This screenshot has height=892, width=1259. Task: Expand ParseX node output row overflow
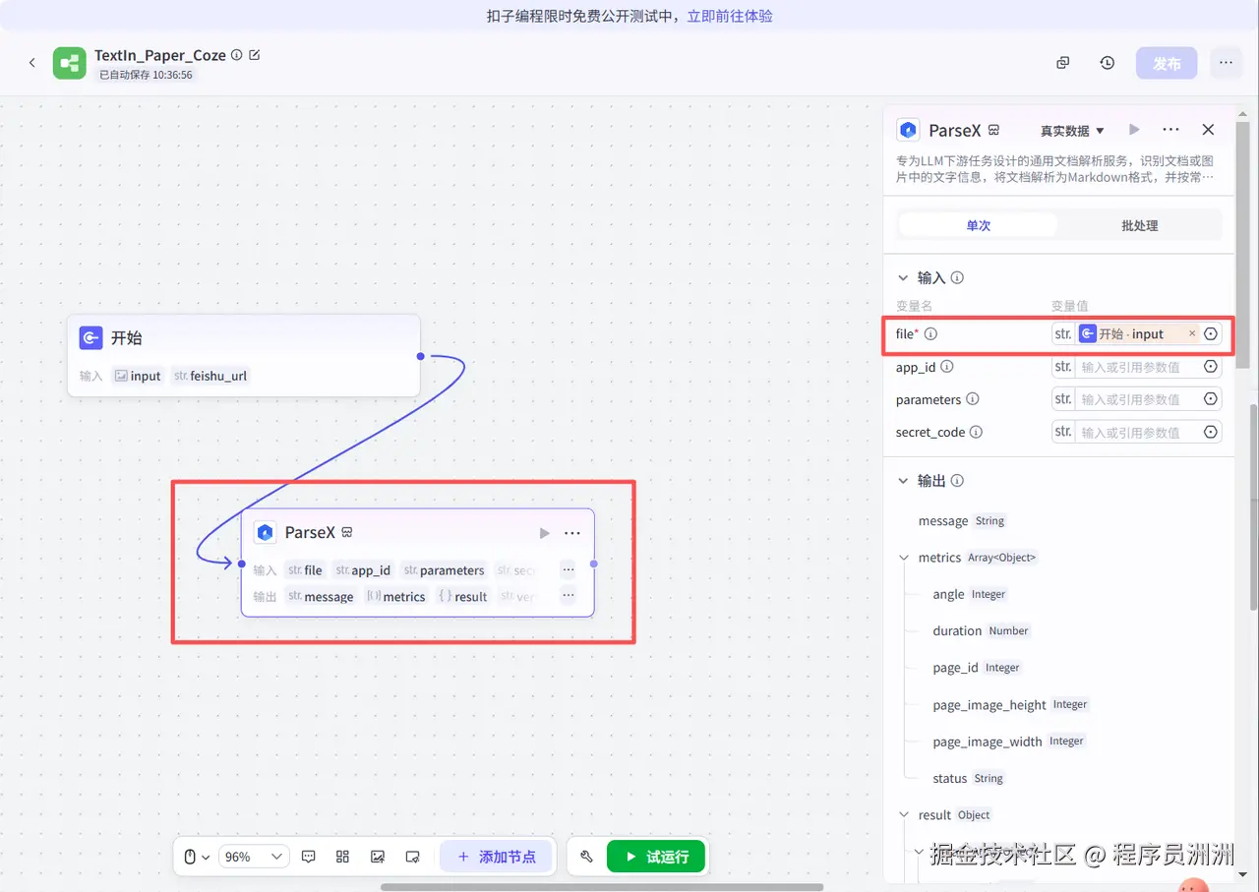coord(568,595)
